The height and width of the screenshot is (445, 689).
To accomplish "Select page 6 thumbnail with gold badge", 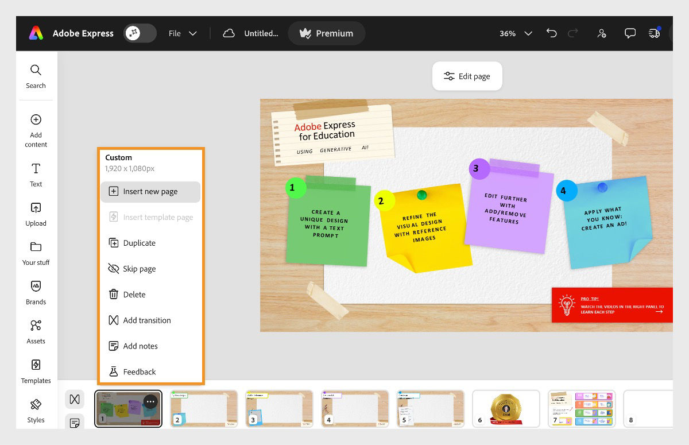I will coord(506,409).
